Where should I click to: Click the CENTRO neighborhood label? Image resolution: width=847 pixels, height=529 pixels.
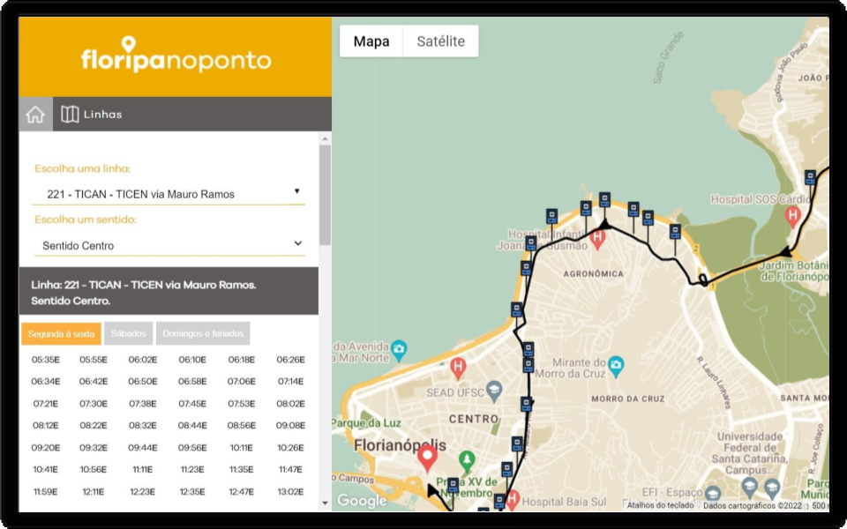474,419
